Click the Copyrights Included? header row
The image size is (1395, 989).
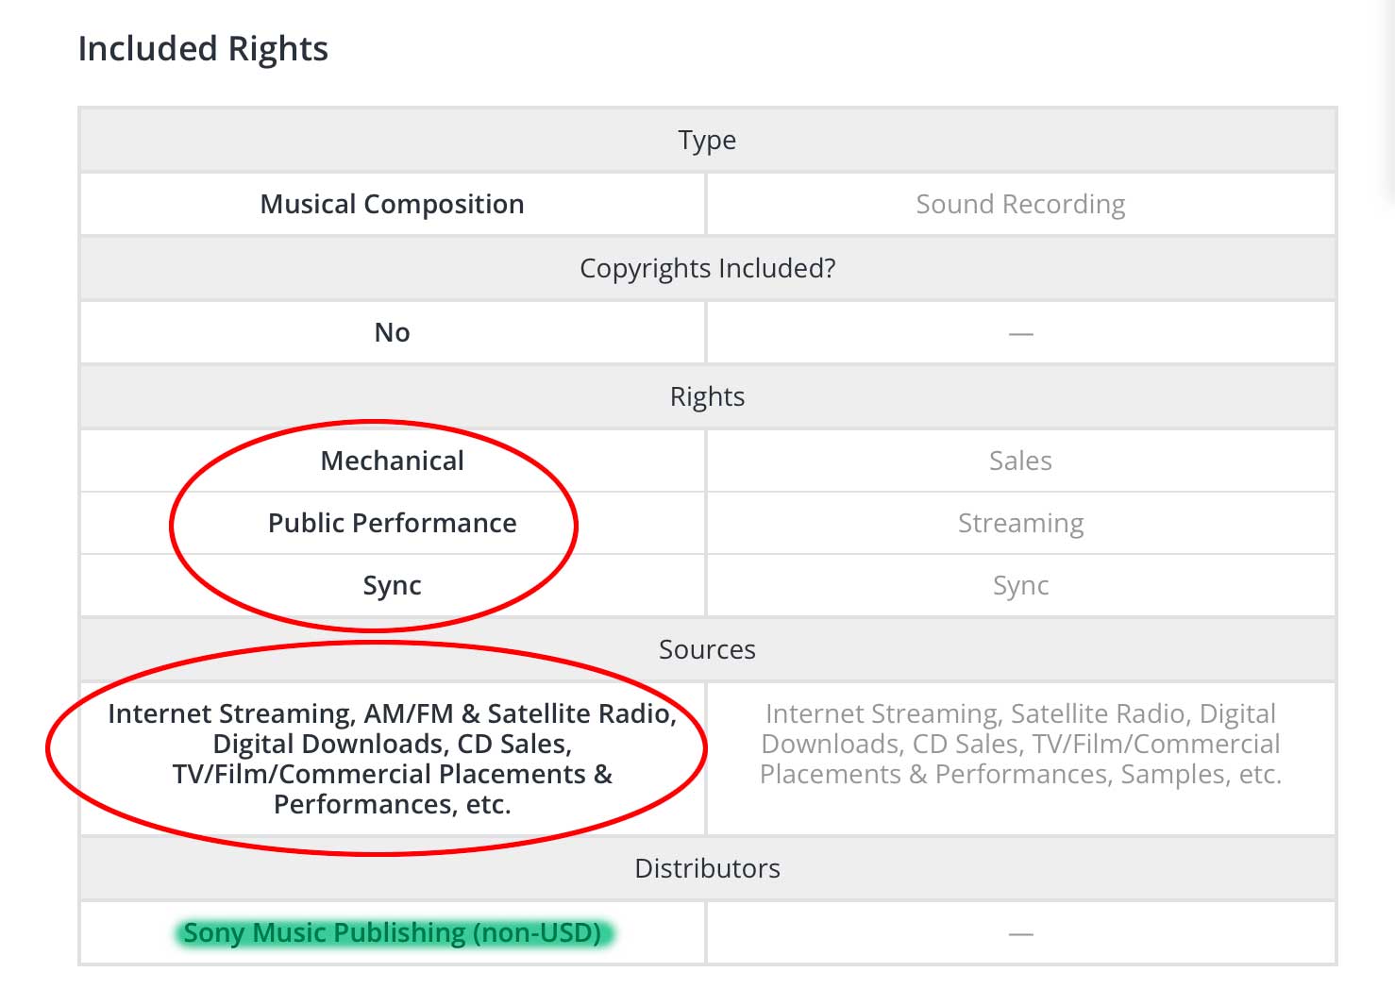(x=707, y=268)
